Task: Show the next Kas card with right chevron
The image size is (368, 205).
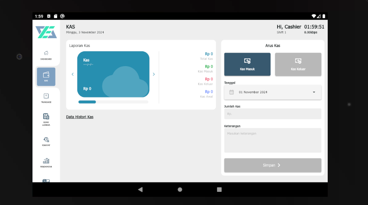Action: point(154,74)
